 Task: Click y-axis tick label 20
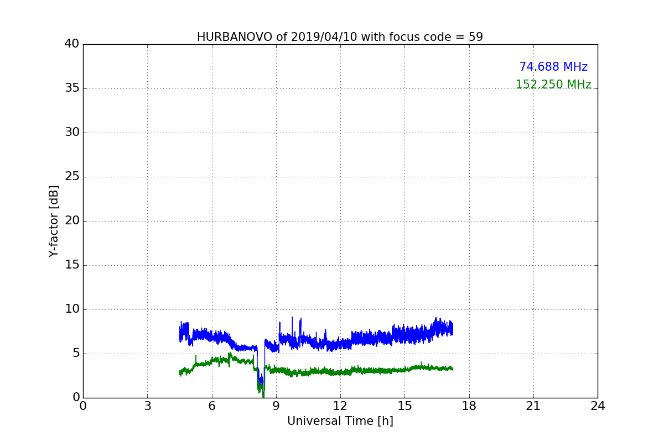(x=72, y=221)
